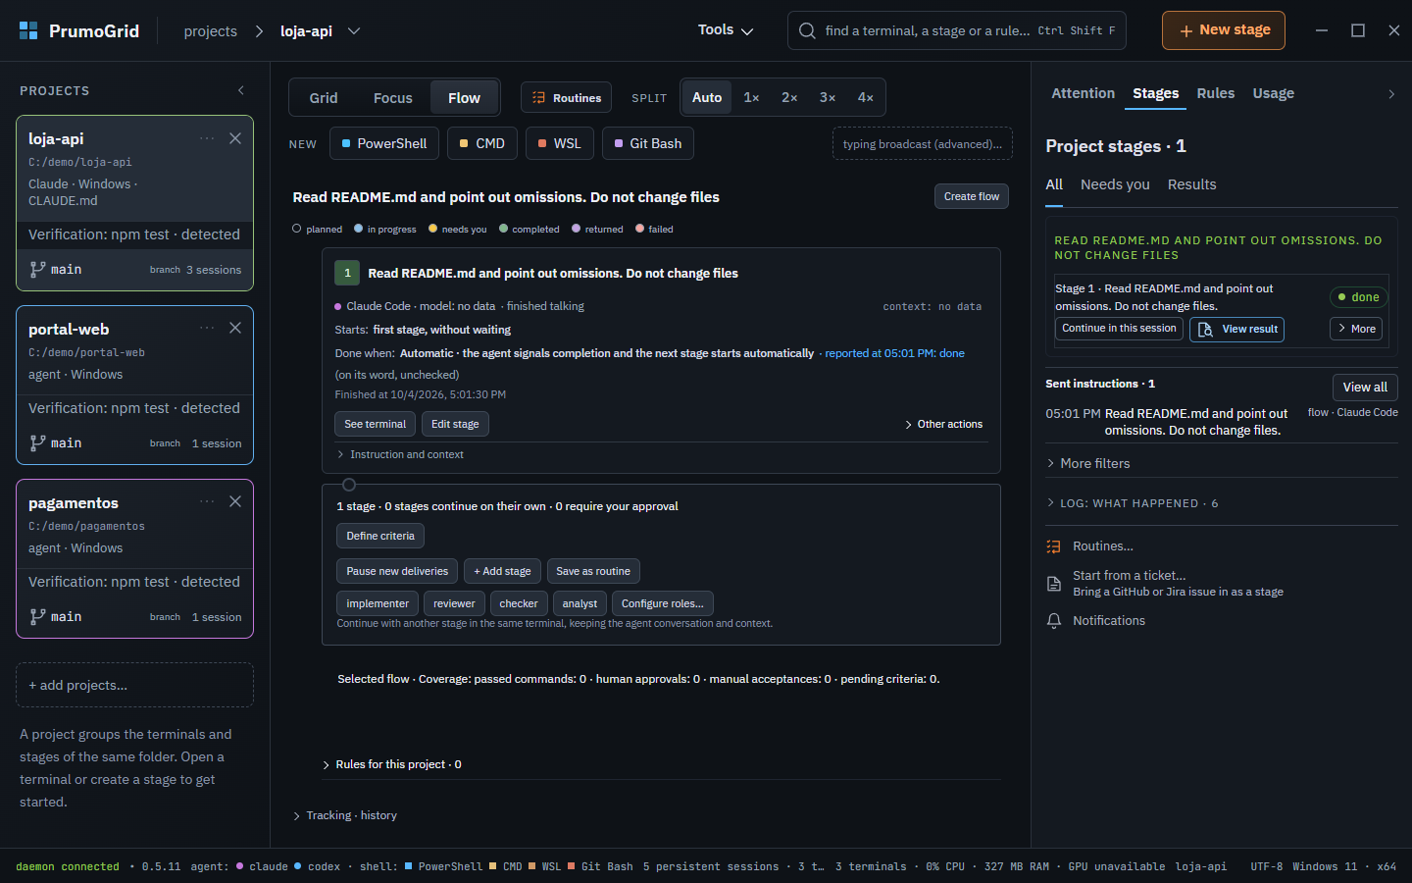Open the Usage tab
The image size is (1412, 883).
click(1274, 93)
